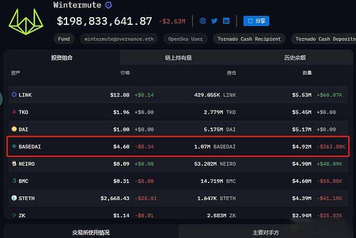
Task: Click the DAI asset name
Action: pos(23,129)
